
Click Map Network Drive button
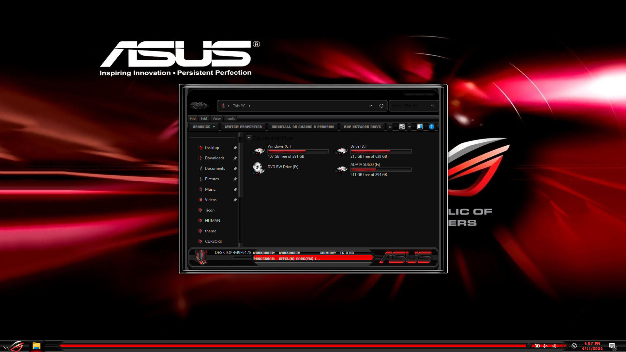pos(362,127)
